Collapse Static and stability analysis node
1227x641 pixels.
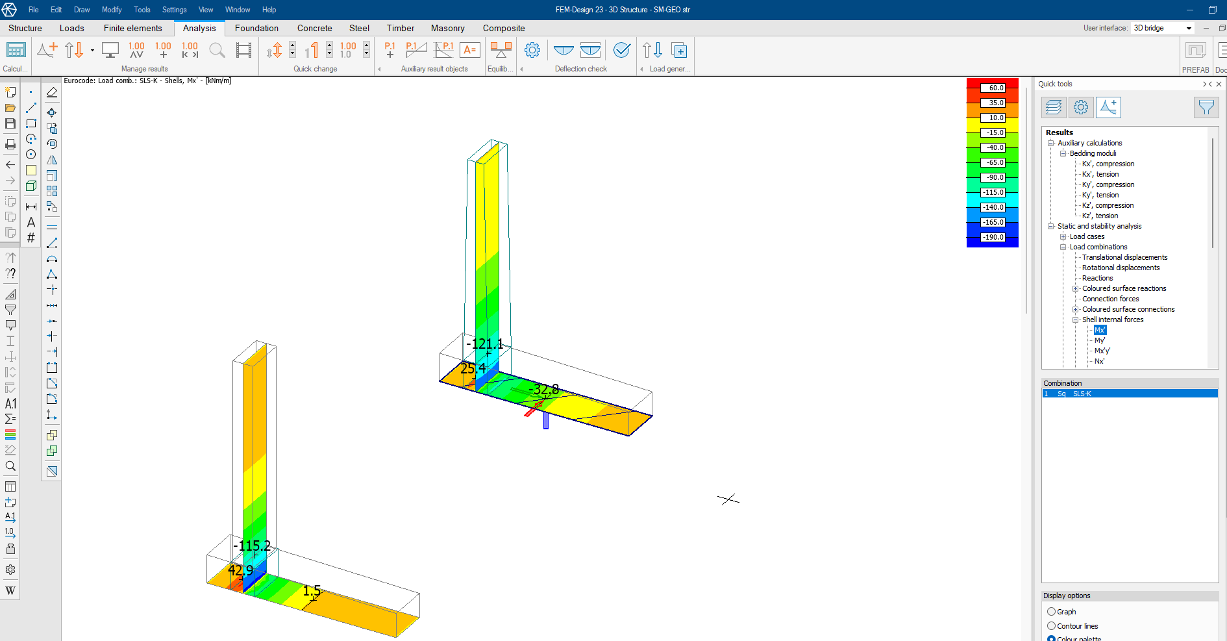click(x=1050, y=226)
